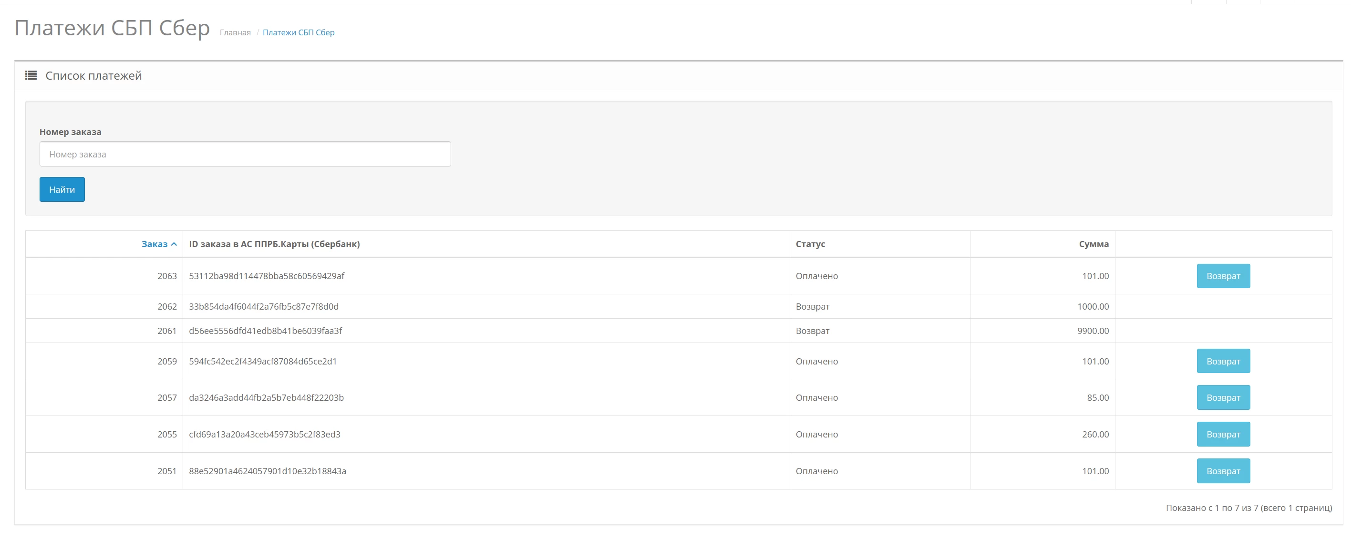This screenshot has height=541, width=1351.
Task: Click Возврат button for order 2057
Action: pos(1223,398)
